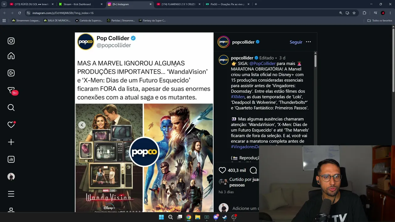Follow popcollider with the Seguir button
Viewport: 395px width, 222px height.
click(296, 42)
